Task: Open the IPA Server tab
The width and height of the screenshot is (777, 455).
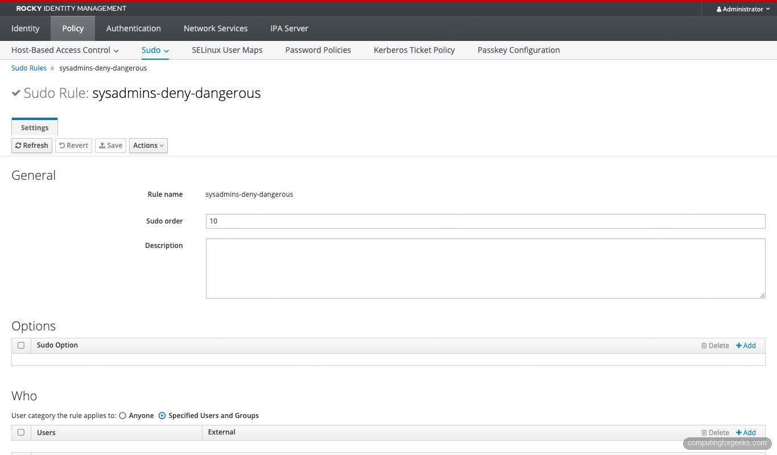Action: tap(290, 28)
